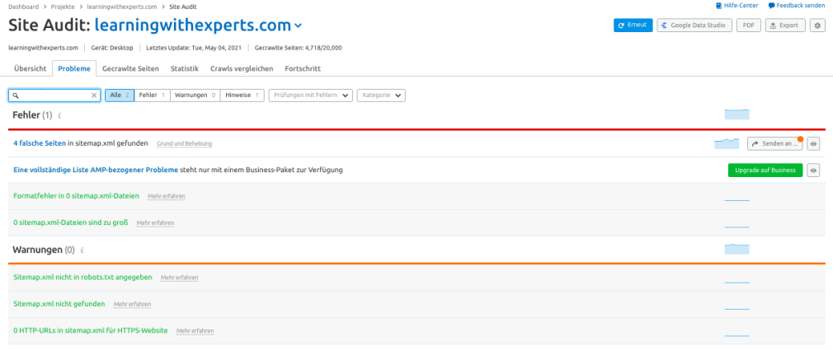Expand the project dropdown next to learningwithexperts.com
This screenshot has height=350, width=833.
coord(298,26)
